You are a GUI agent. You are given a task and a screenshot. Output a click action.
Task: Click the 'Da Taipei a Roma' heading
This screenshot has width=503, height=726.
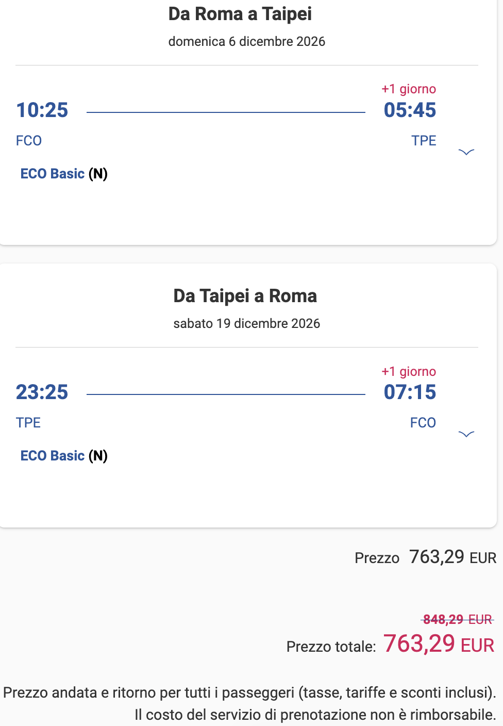[245, 296]
